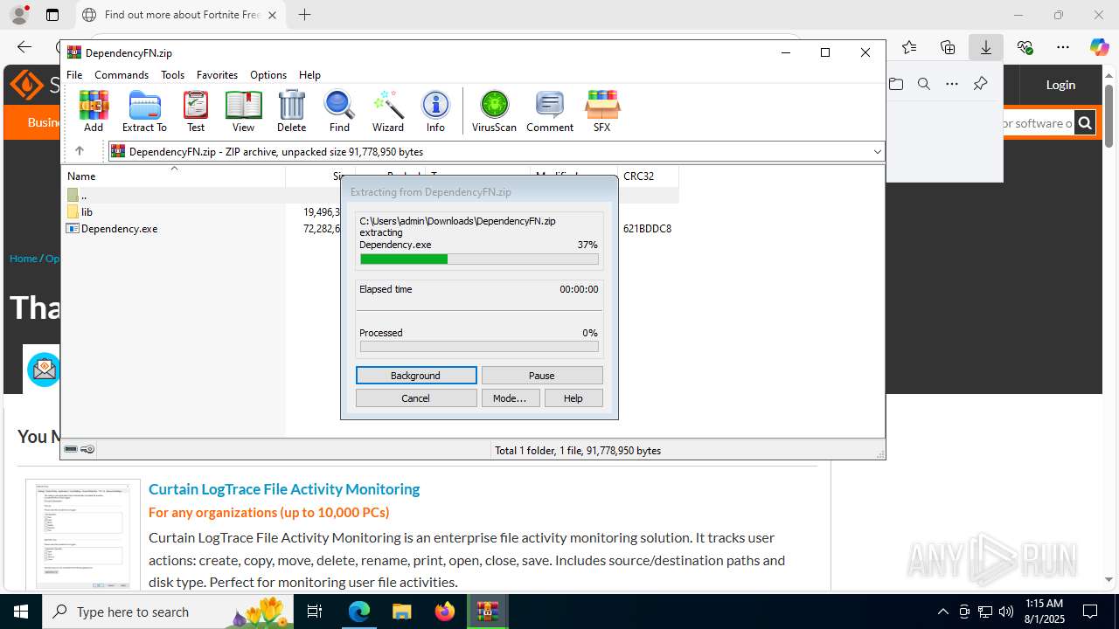This screenshot has width=1119, height=629.
Task: Click Dependency.exe extraction progress bar
Action: point(479,259)
